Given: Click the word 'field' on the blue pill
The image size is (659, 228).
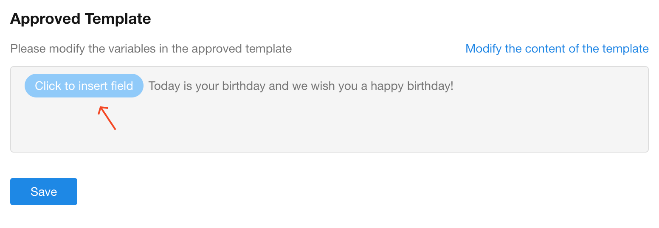Looking at the screenshot, I should point(122,86).
